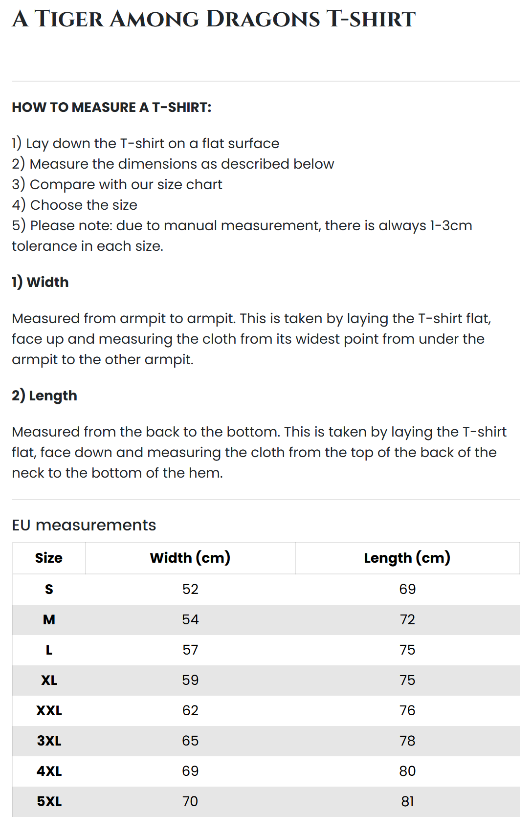Click the How to Measure a T-shirt heading
Image resolution: width=532 pixels, height=835 pixels.
point(111,108)
